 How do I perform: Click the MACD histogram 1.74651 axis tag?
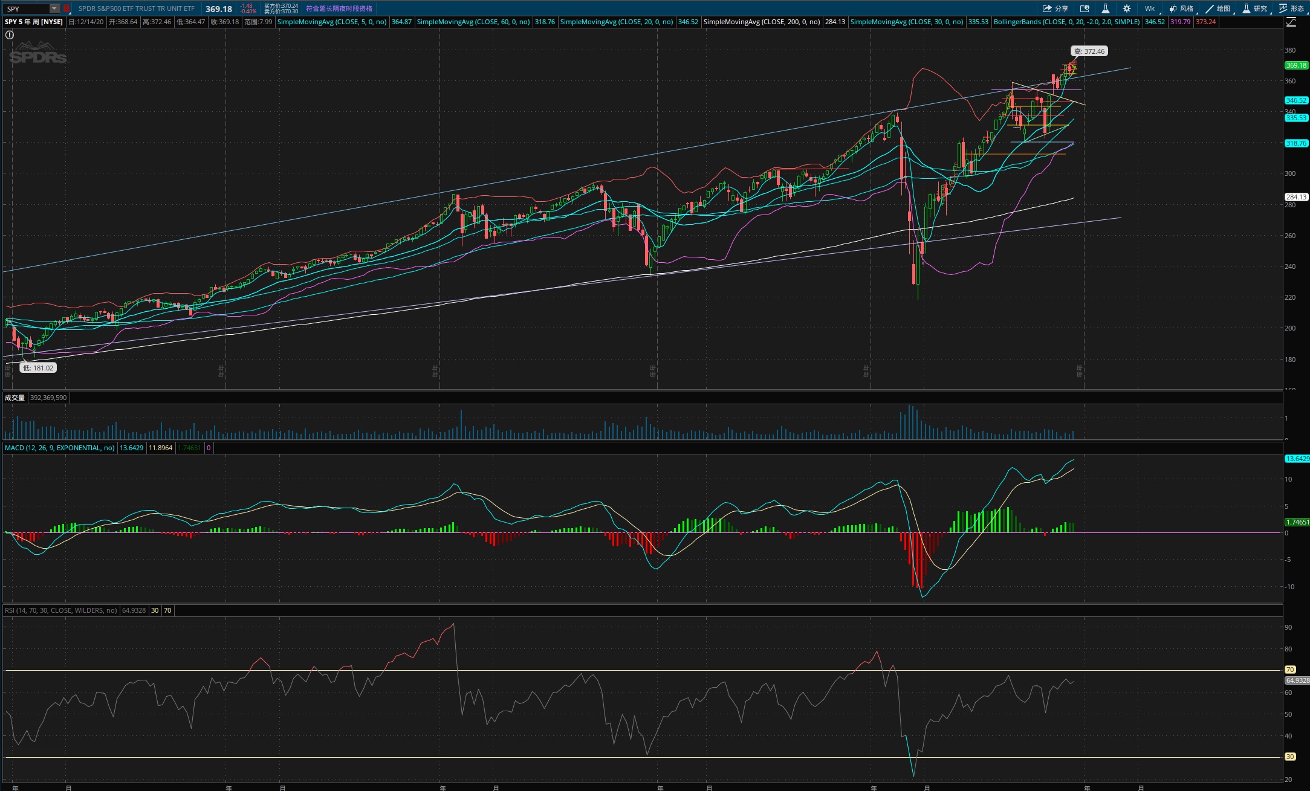click(x=1297, y=522)
